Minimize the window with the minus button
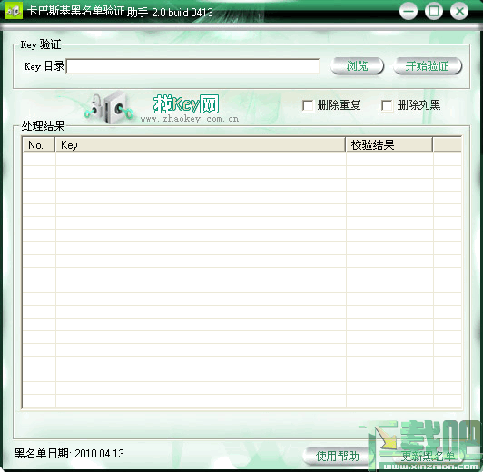483x472 pixels. (409, 12)
